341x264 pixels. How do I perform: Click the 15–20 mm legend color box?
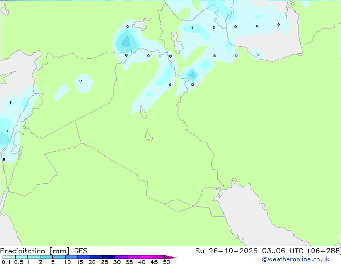tap(83, 257)
